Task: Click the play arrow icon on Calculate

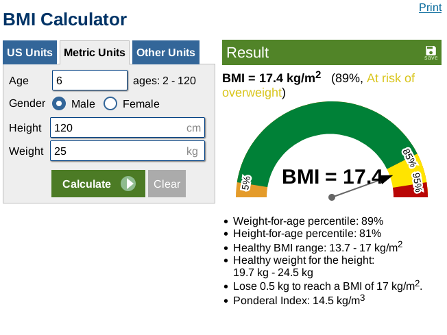Action: (x=128, y=184)
